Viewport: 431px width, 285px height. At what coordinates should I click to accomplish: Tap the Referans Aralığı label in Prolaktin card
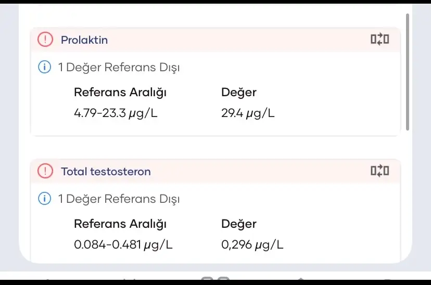[120, 93]
